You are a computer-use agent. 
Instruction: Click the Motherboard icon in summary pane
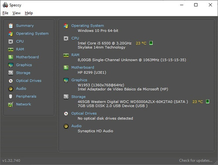pos(66,68)
